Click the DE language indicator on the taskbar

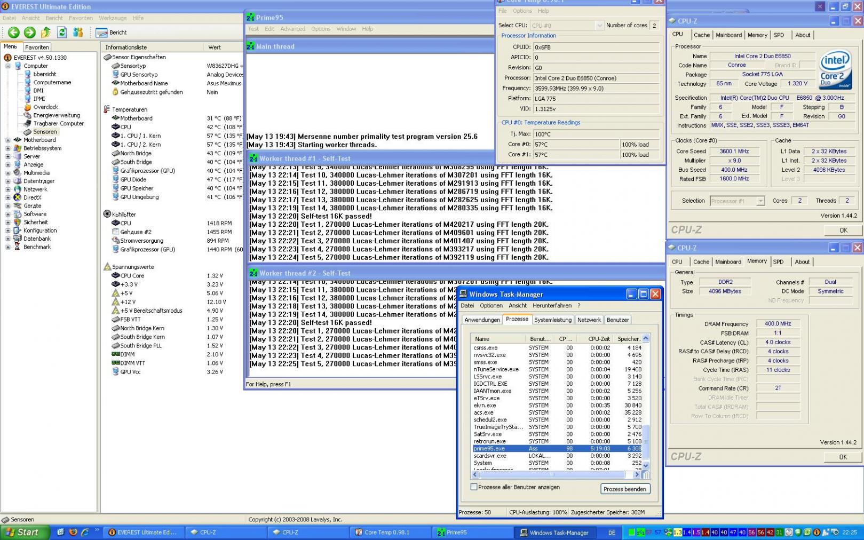[612, 533]
